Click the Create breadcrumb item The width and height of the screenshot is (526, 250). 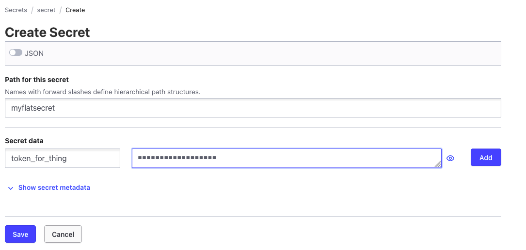coord(75,10)
